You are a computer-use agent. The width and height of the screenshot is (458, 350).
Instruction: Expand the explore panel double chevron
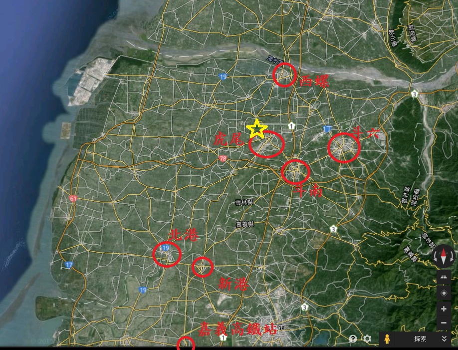pyautogui.click(x=444, y=339)
